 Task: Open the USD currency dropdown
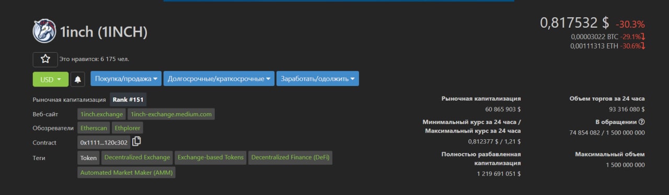pyautogui.click(x=51, y=79)
